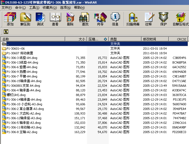Sort files by 修改时间 column header
This screenshot has height=144, width=189.
(155, 39)
